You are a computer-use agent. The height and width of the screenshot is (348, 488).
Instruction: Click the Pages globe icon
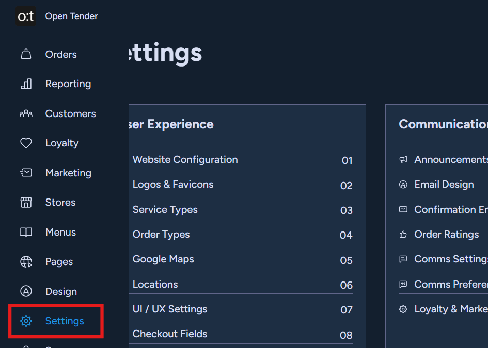click(26, 261)
